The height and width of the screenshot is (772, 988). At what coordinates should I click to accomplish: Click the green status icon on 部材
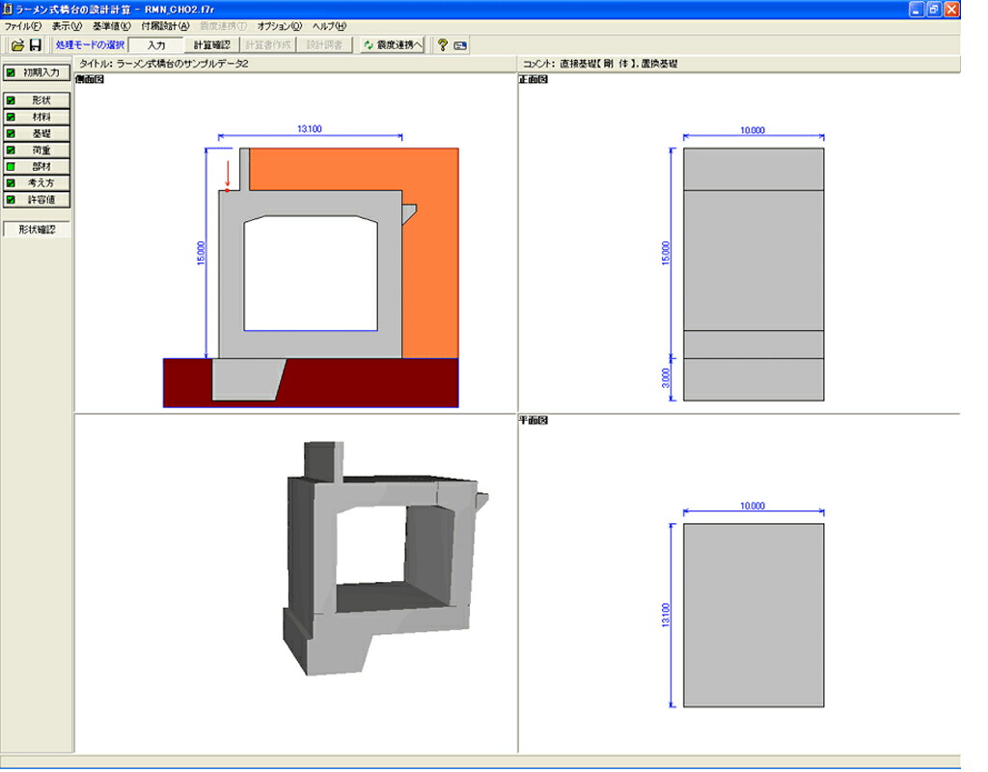11,166
